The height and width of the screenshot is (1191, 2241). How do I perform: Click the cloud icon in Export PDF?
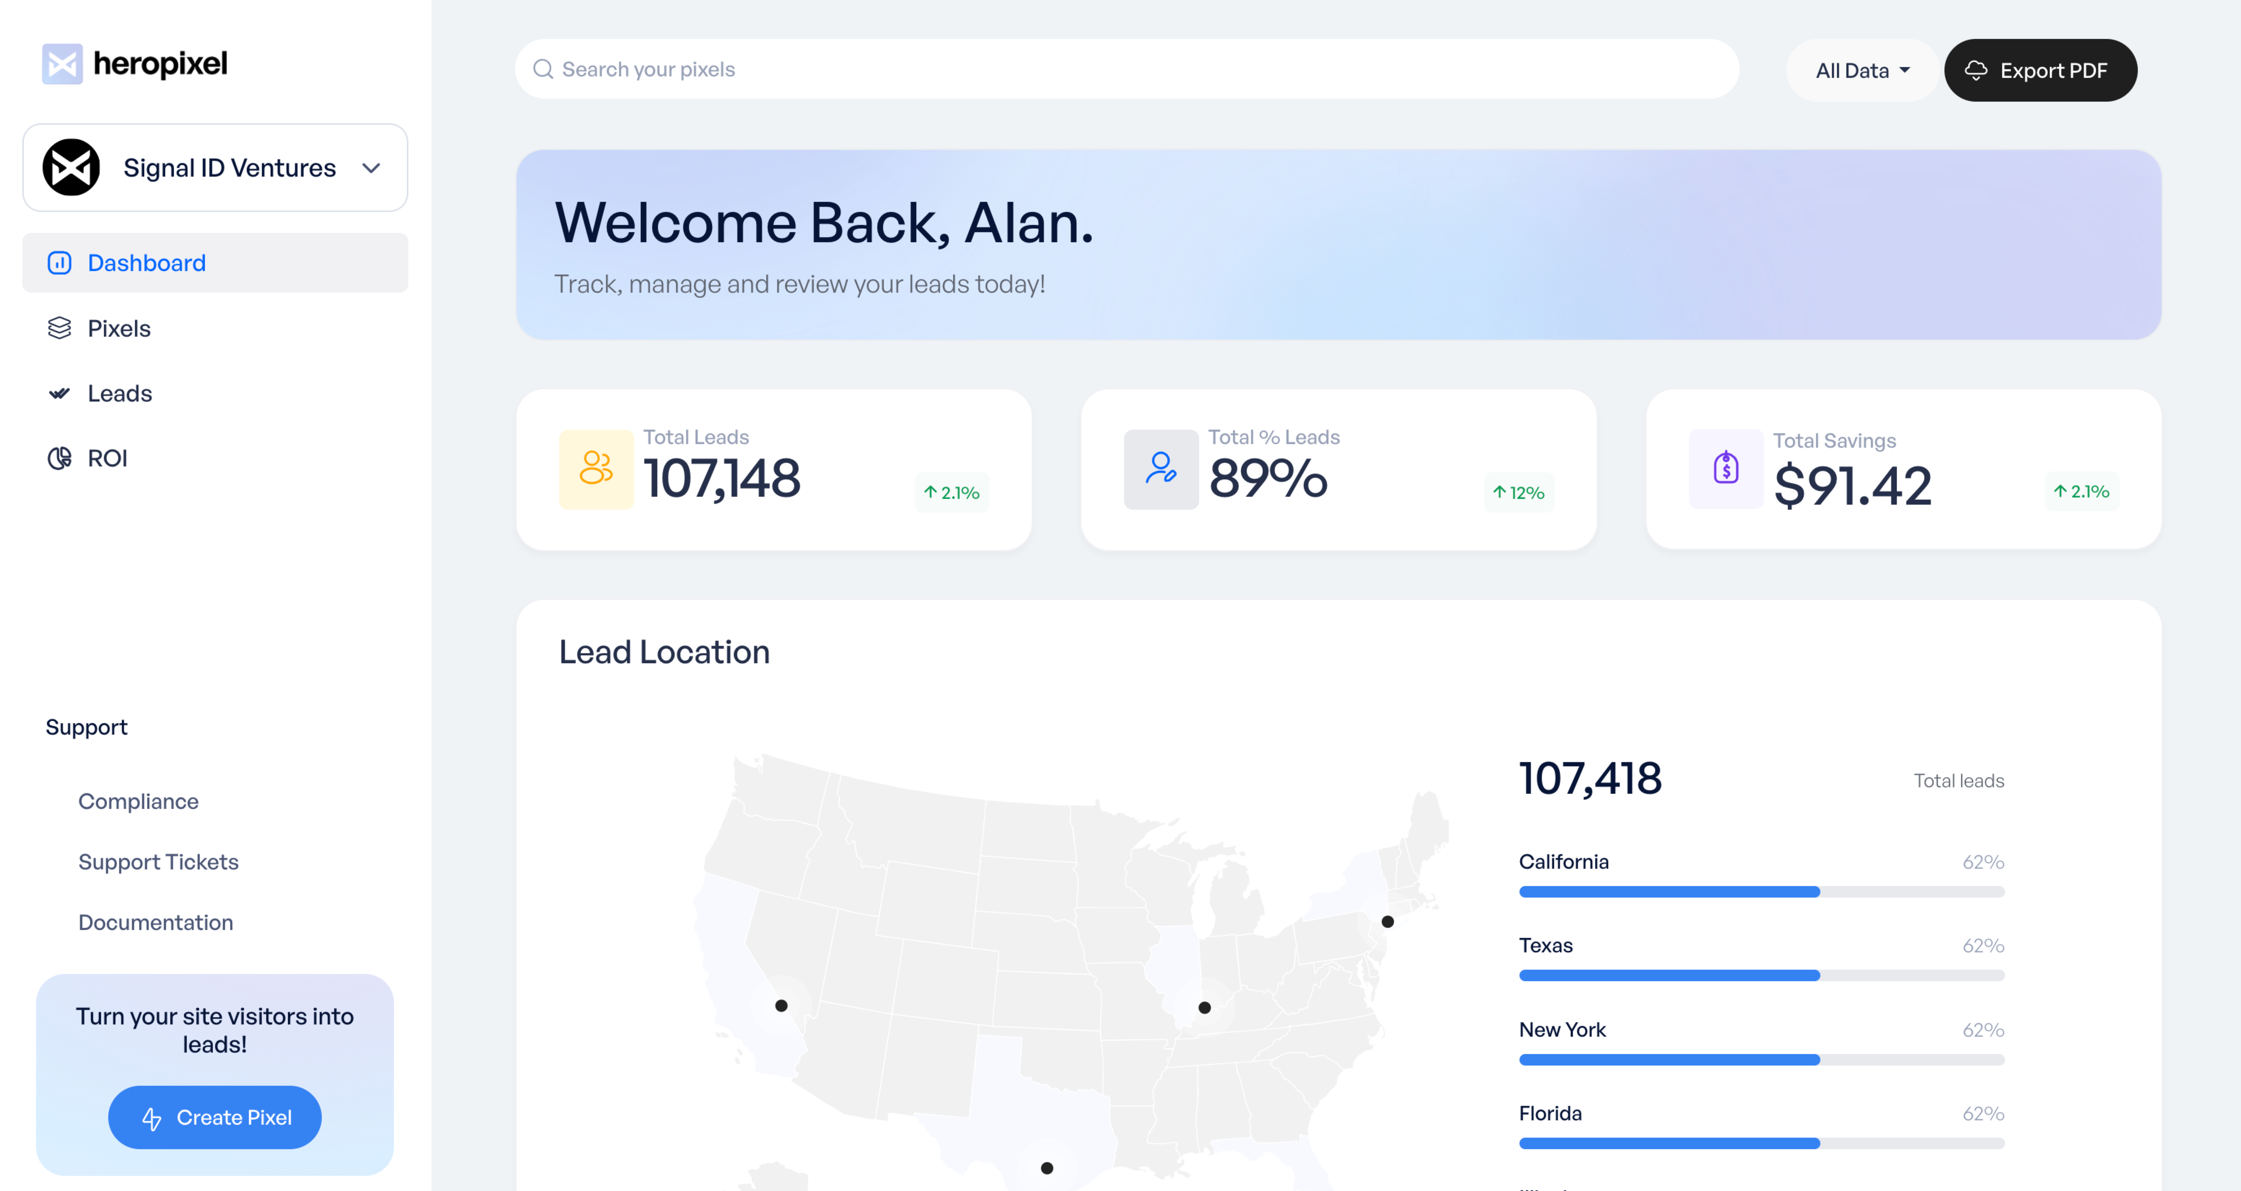click(x=1975, y=70)
